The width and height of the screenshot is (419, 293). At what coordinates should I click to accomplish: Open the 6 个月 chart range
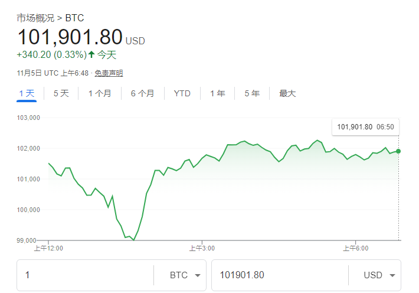click(142, 93)
